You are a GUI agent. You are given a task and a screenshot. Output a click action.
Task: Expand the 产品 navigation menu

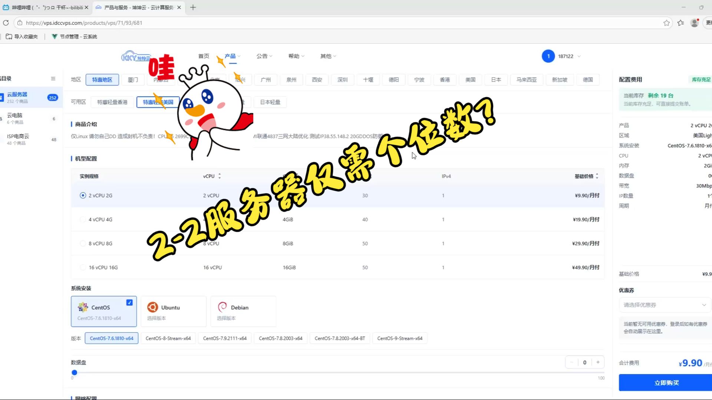tap(233, 56)
